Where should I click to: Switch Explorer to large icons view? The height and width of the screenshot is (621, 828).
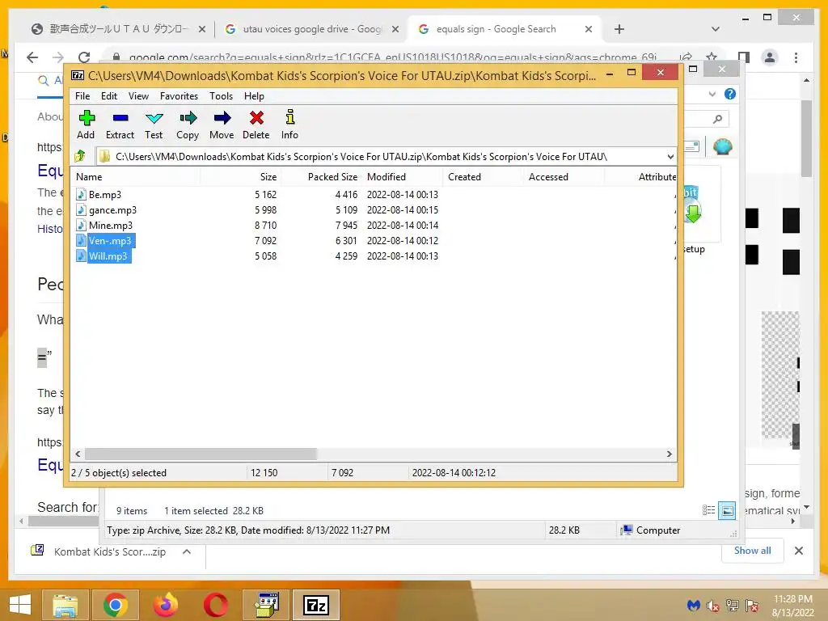point(727,510)
